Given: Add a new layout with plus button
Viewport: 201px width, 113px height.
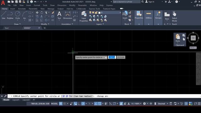Looking at the screenshot, I should [34, 100].
